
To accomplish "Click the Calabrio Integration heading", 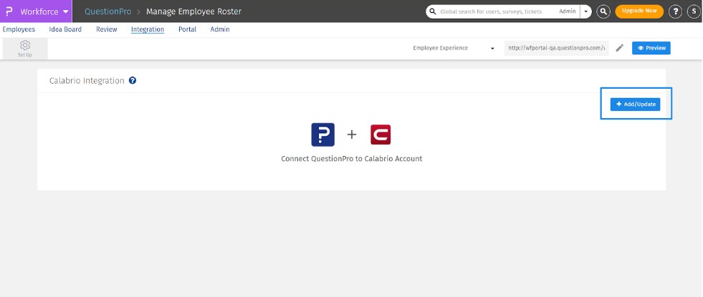I will click(x=87, y=81).
